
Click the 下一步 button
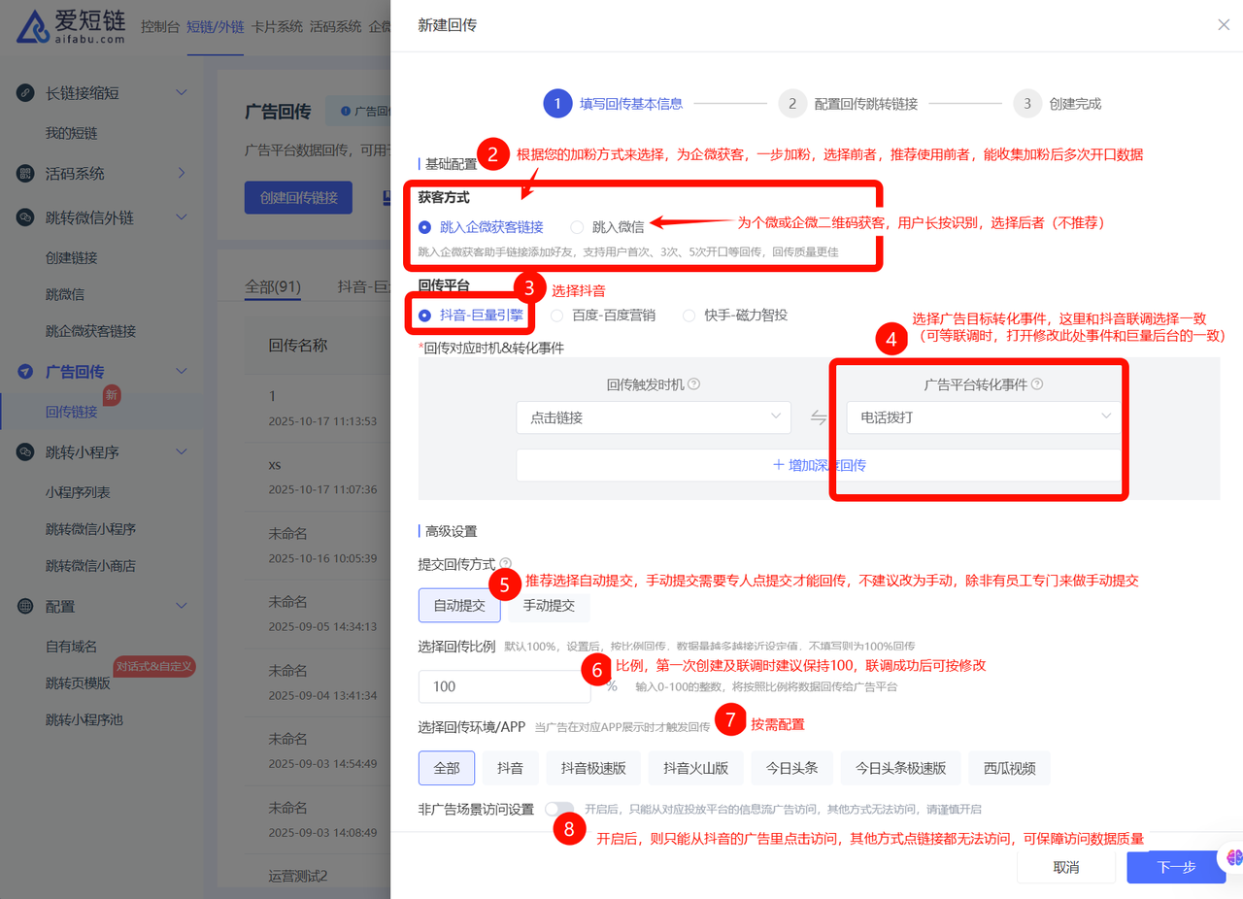(x=1175, y=867)
